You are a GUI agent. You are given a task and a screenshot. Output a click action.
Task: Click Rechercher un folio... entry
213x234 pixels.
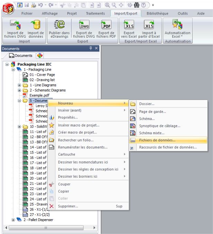[x=88, y=140]
